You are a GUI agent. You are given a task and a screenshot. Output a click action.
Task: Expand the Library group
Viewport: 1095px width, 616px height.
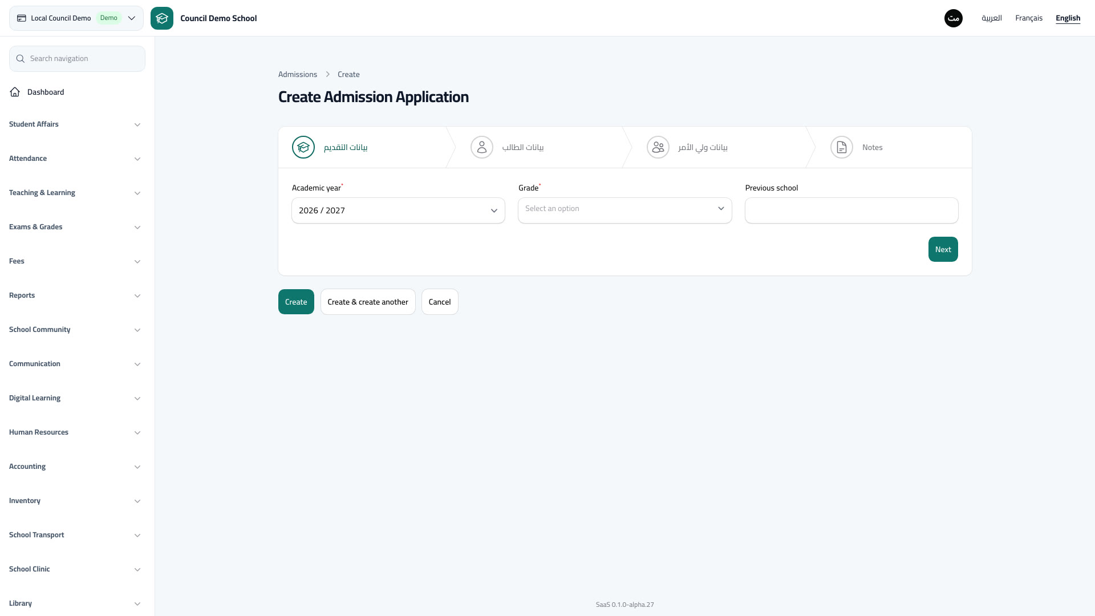point(75,603)
